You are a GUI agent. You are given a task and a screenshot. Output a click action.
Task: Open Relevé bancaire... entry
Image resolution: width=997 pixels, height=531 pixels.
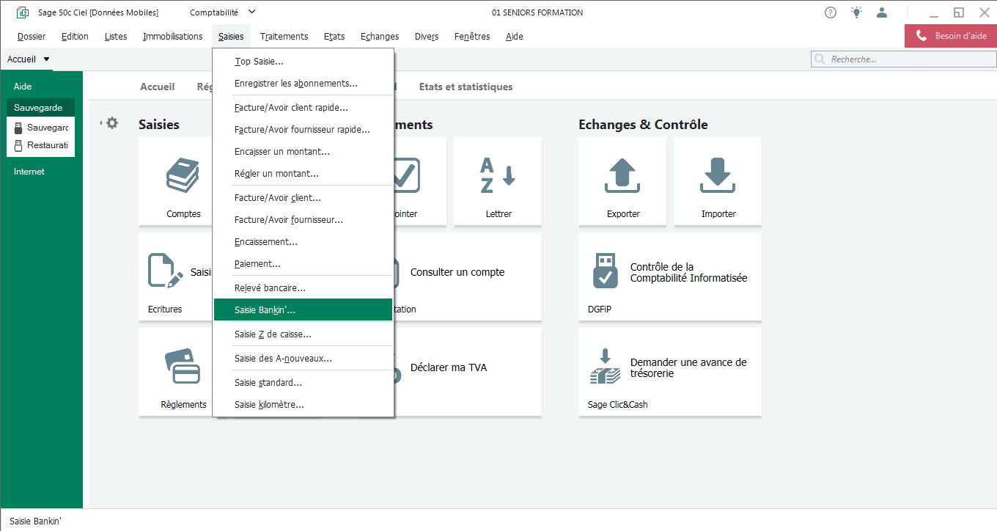[x=303, y=288]
